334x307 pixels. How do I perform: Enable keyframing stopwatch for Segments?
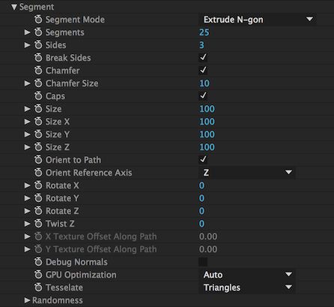tap(38, 32)
